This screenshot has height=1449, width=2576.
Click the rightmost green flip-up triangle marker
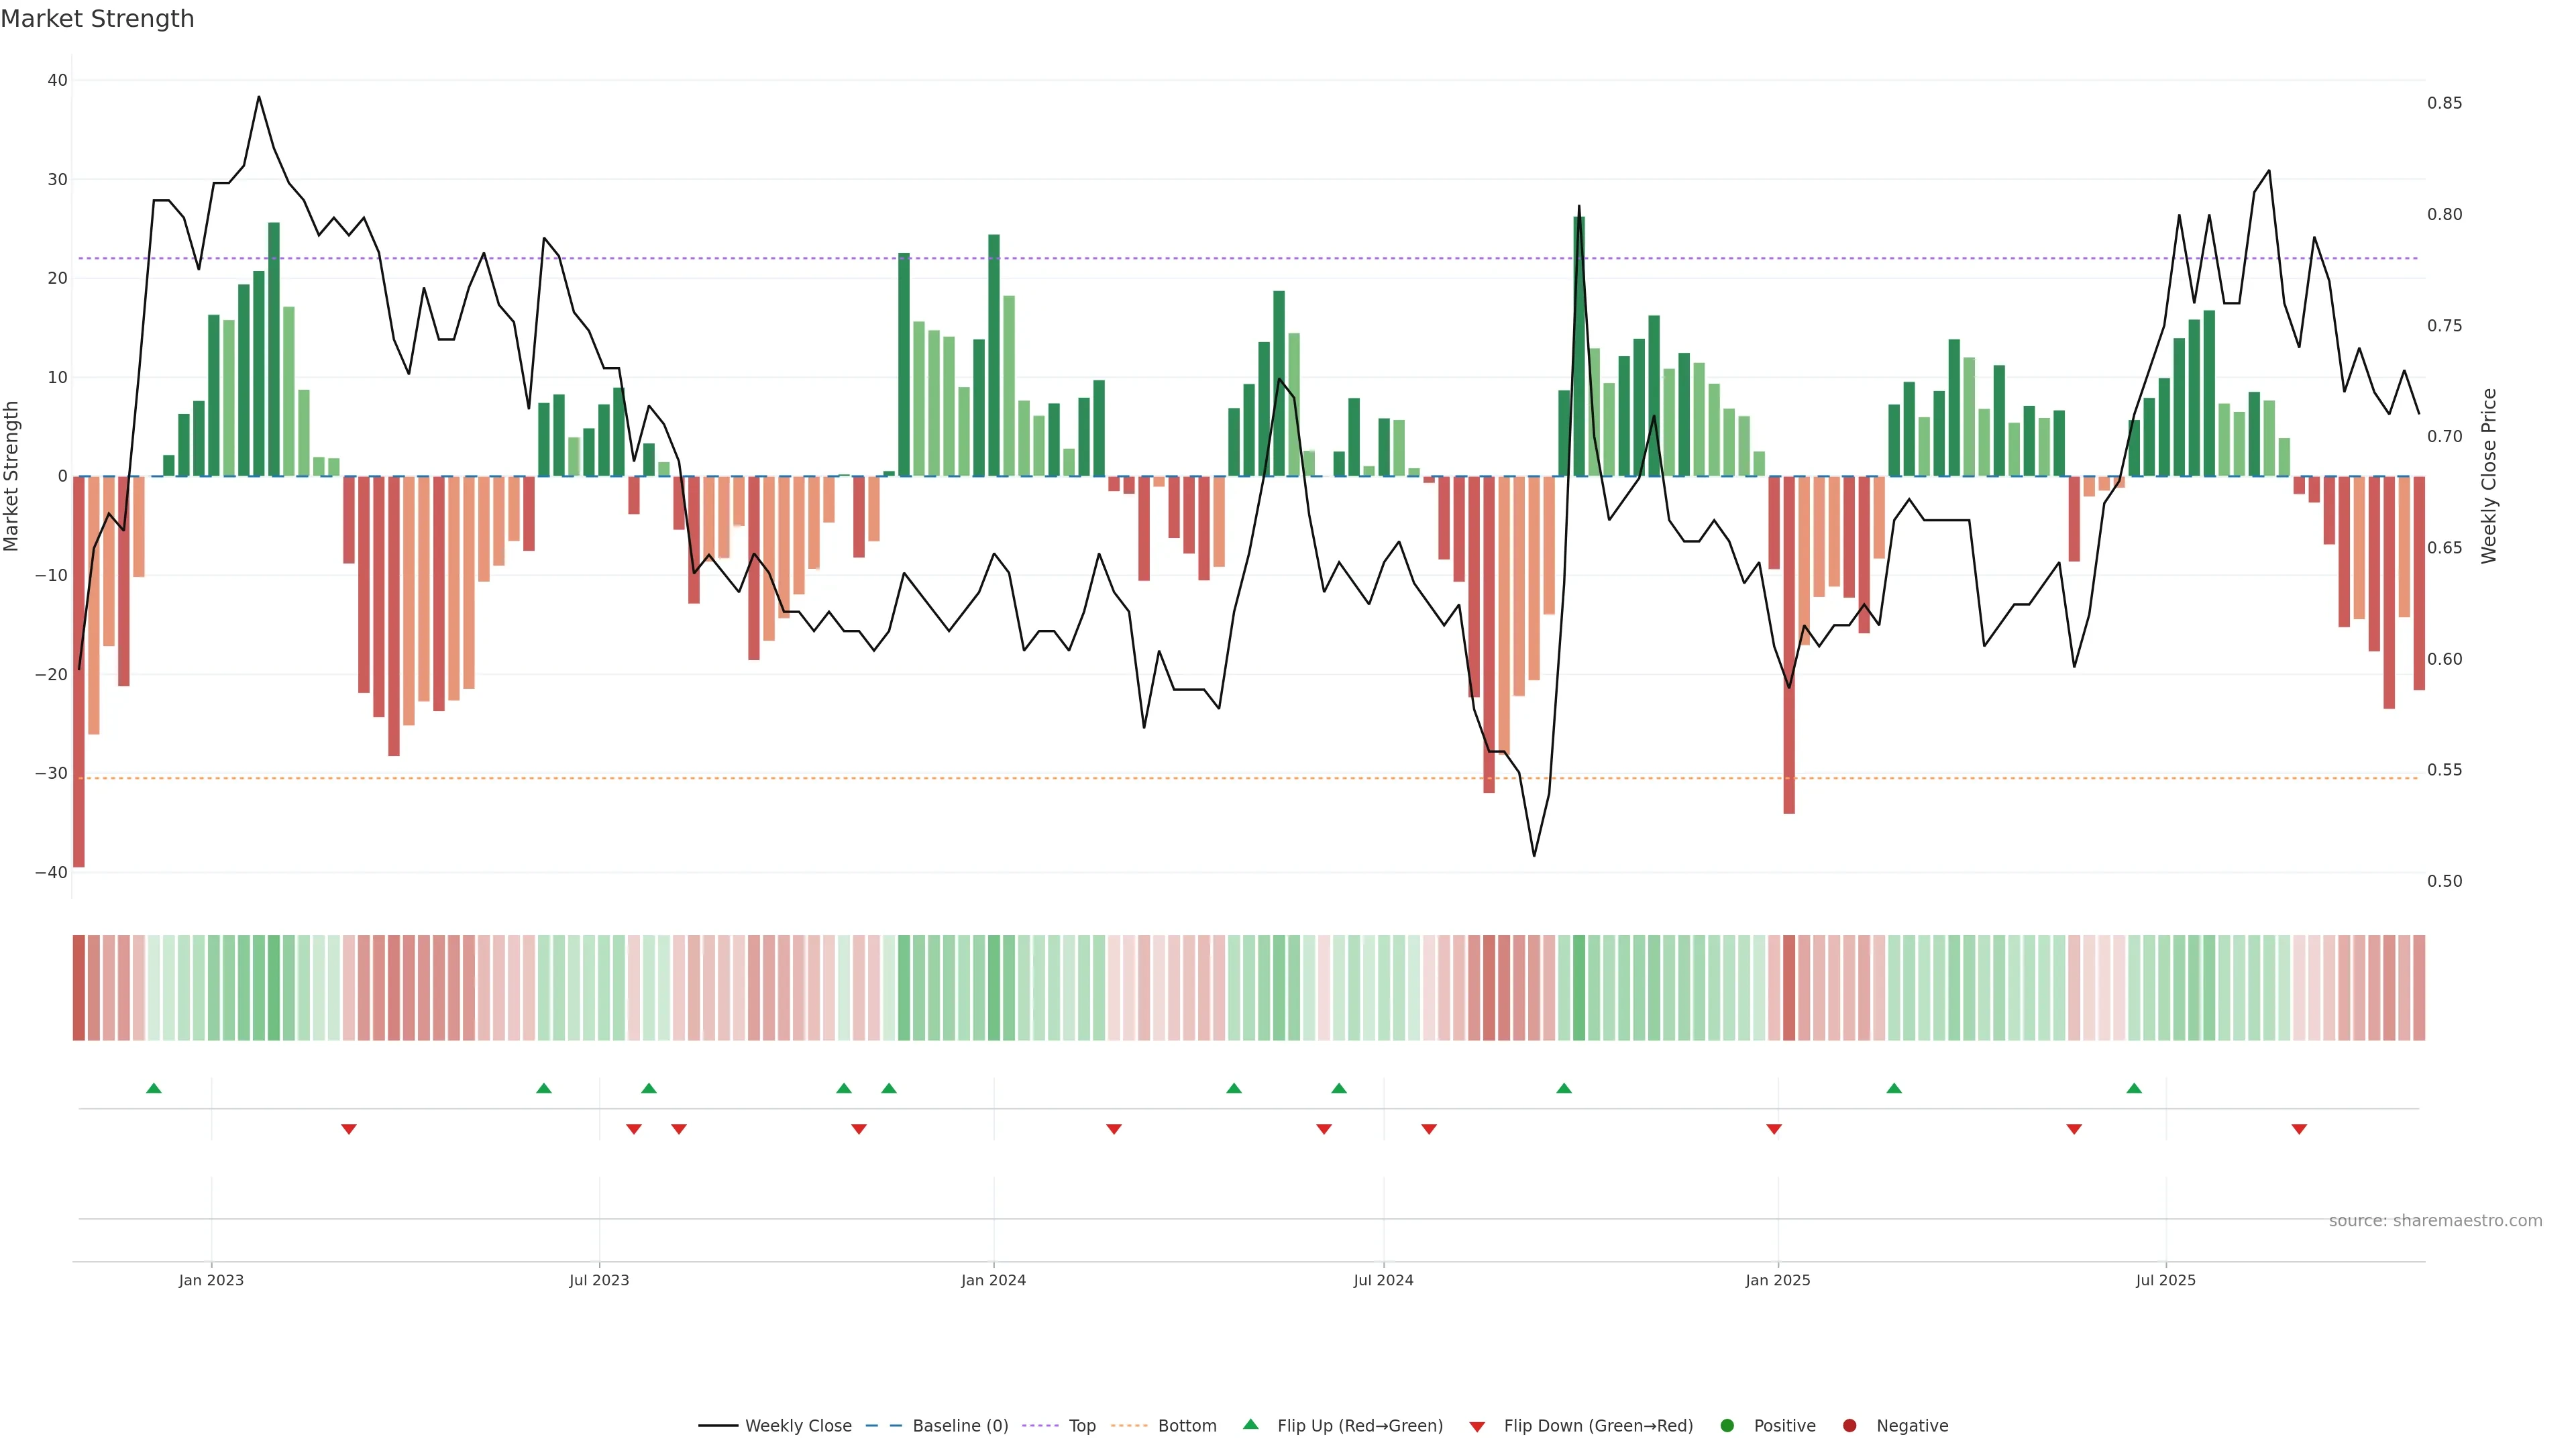[2134, 1088]
